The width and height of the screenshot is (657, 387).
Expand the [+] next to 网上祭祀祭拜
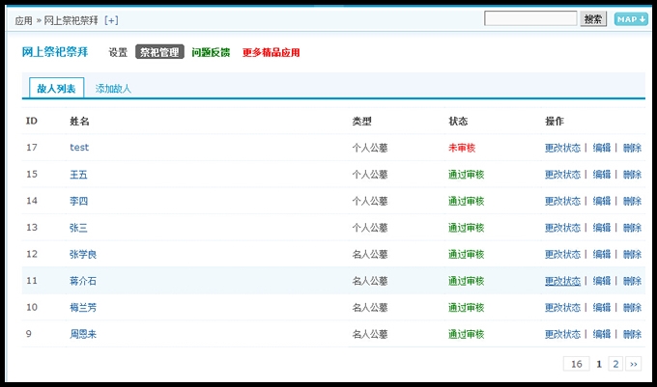111,20
